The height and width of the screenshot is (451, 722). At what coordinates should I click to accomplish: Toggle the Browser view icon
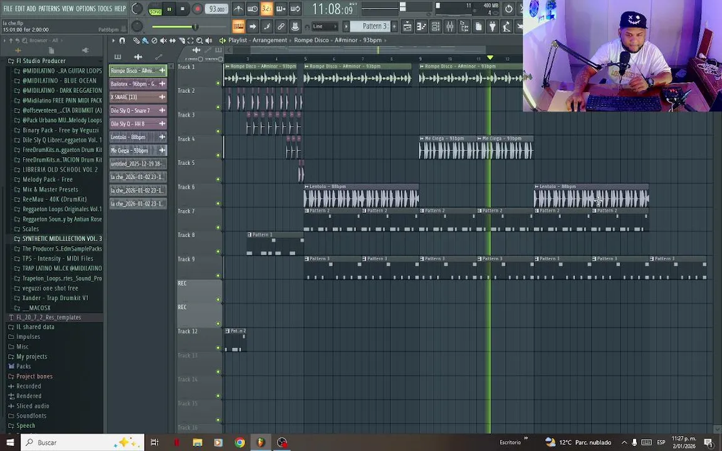(x=464, y=26)
